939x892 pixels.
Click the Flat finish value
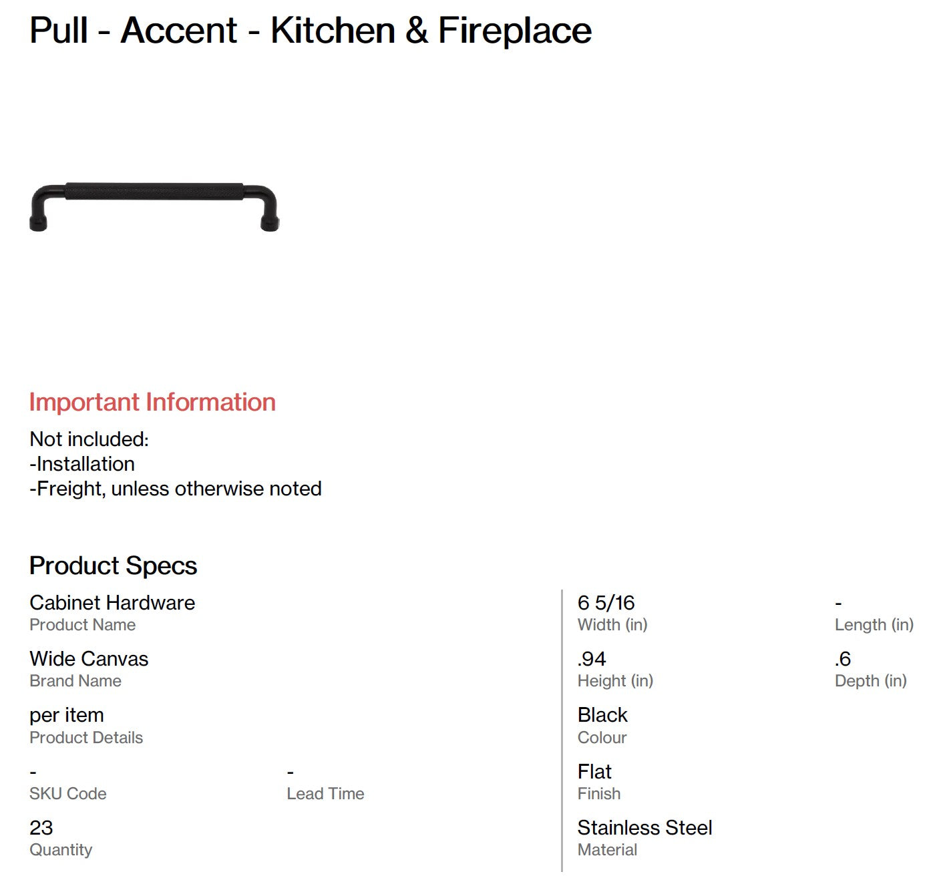pyautogui.click(x=594, y=772)
